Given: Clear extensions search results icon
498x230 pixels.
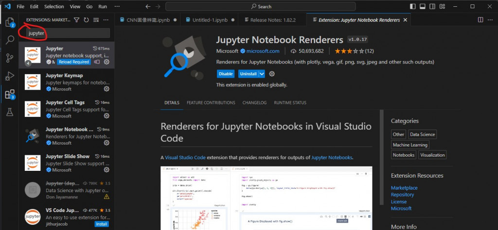Looking at the screenshot, I should [x=96, y=20].
